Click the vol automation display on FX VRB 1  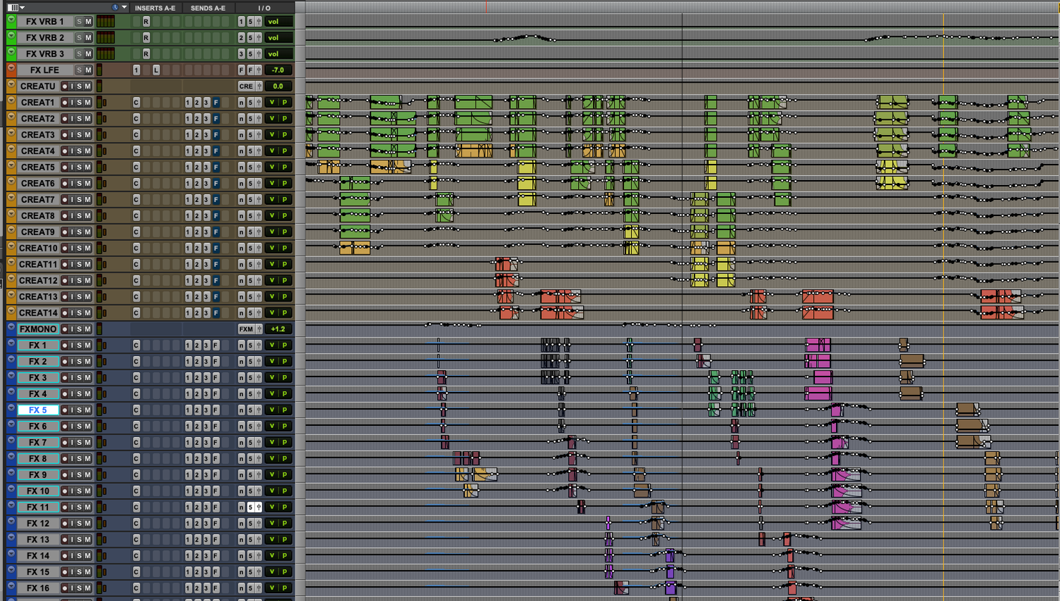coord(278,21)
